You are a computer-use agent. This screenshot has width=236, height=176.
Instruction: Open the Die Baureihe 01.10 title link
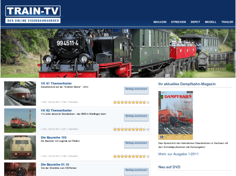pos(55,164)
